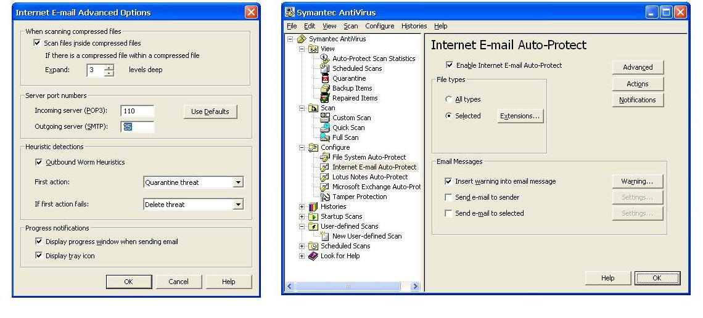The width and height of the screenshot is (703, 318).
Task: Click the Extensions... button
Action: tap(520, 116)
